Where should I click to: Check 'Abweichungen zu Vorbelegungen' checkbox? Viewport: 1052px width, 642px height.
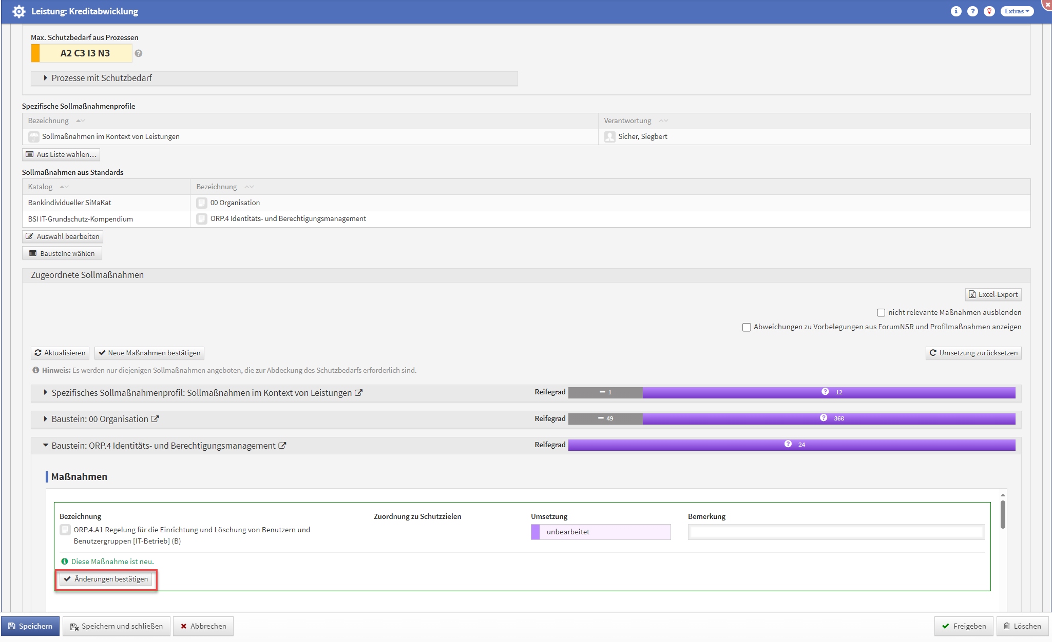click(x=747, y=327)
